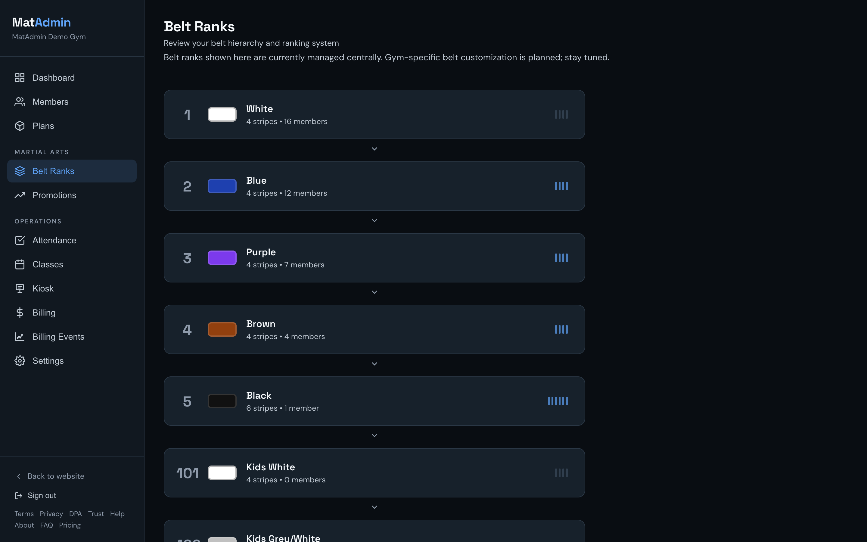Screen dimensions: 867x542
Task: Click the Billing Events chart icon
Action: (x=20, y=337)
